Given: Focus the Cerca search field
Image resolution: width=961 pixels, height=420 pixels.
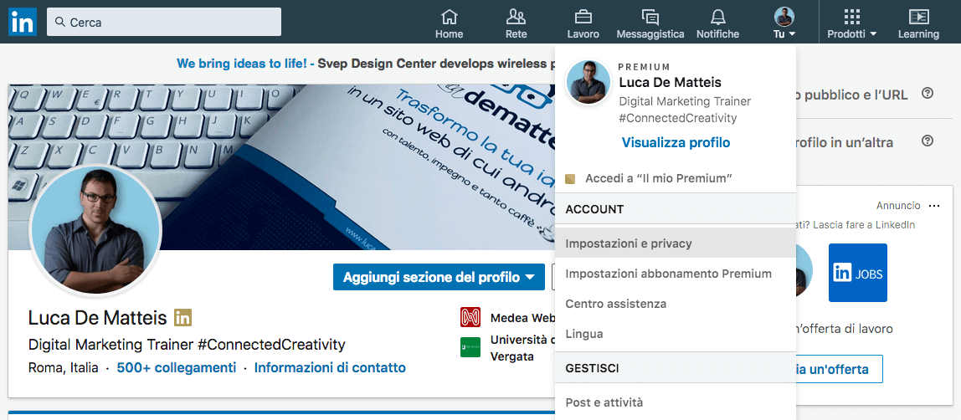Looking at the screenshot, I should 164,22.
